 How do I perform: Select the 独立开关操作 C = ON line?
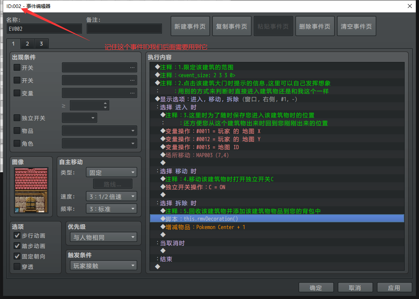point(277,187)
